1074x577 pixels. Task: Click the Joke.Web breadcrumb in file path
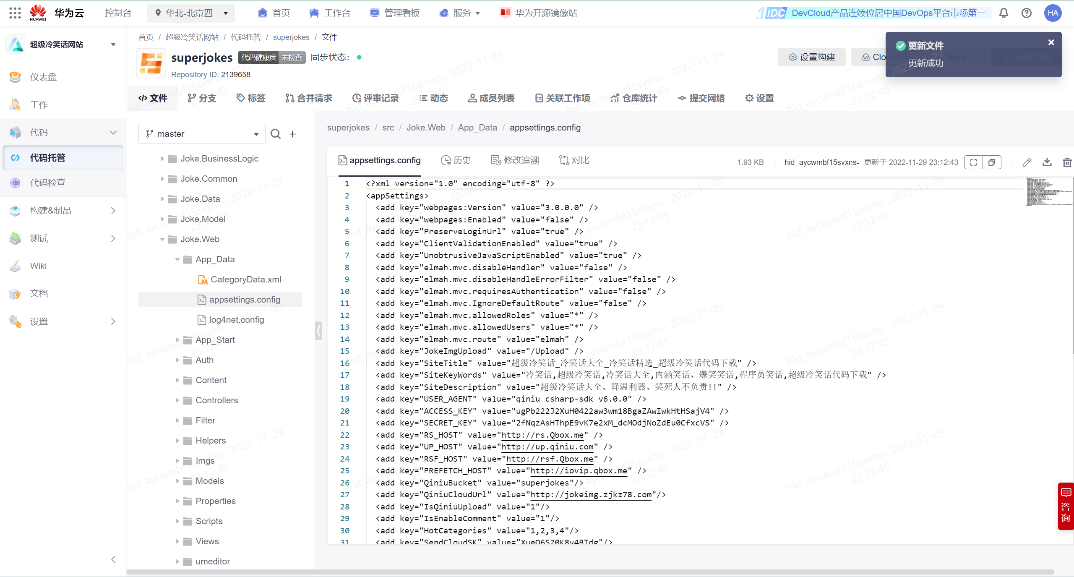tap(426, 128)
